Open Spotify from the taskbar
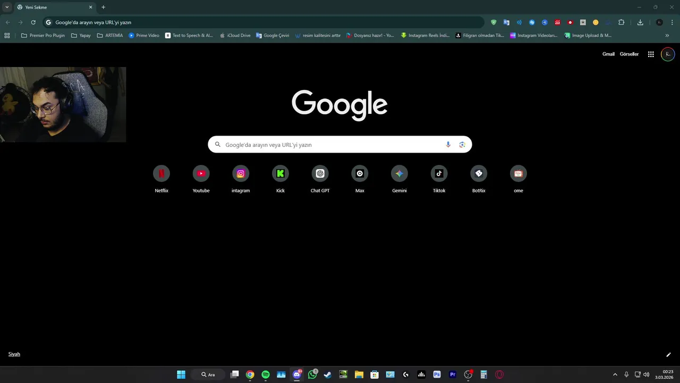 (266, 374)
